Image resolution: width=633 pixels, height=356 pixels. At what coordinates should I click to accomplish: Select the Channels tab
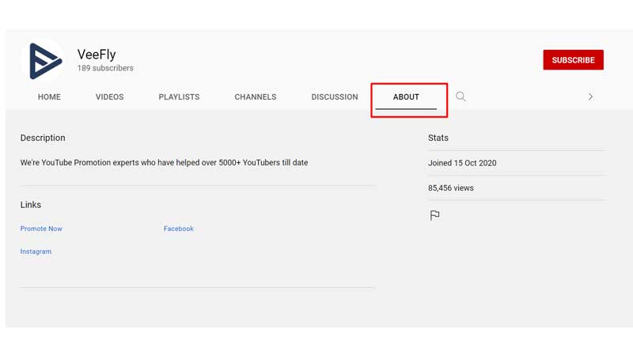(x=255, y=97)
